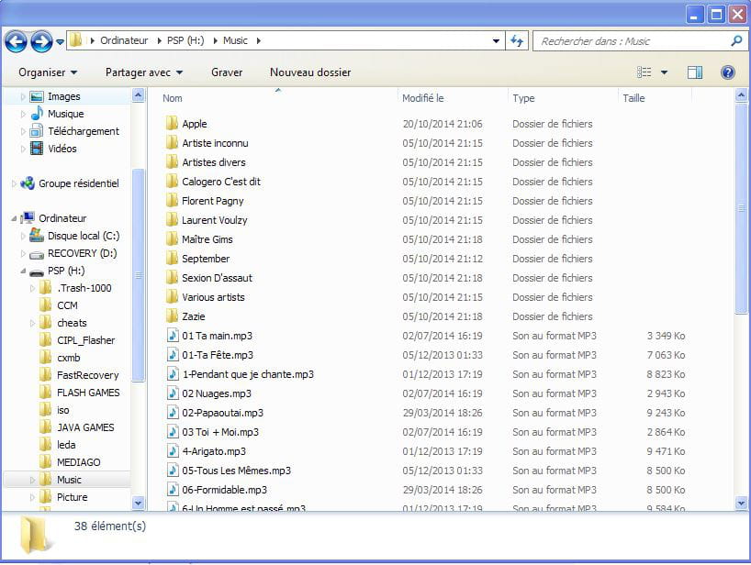Click the '01 Ta main.mp3' file icon
751x565 pixels.
pos(173,336)
